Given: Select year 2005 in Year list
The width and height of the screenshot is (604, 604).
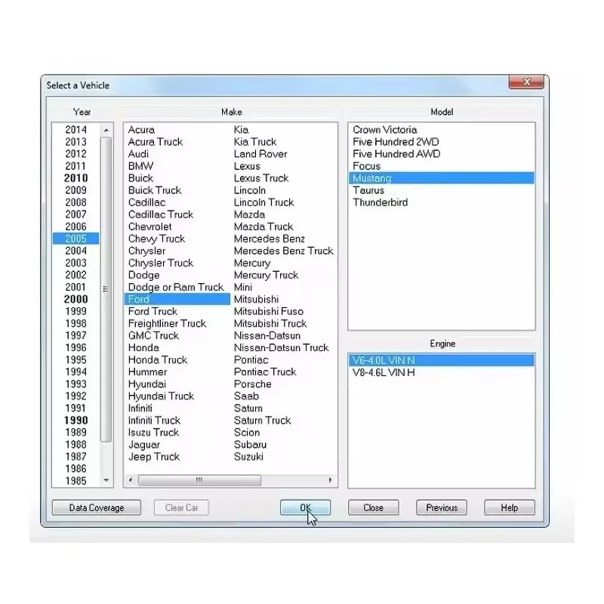Looking at the screenshot, I should click(76, 239).
